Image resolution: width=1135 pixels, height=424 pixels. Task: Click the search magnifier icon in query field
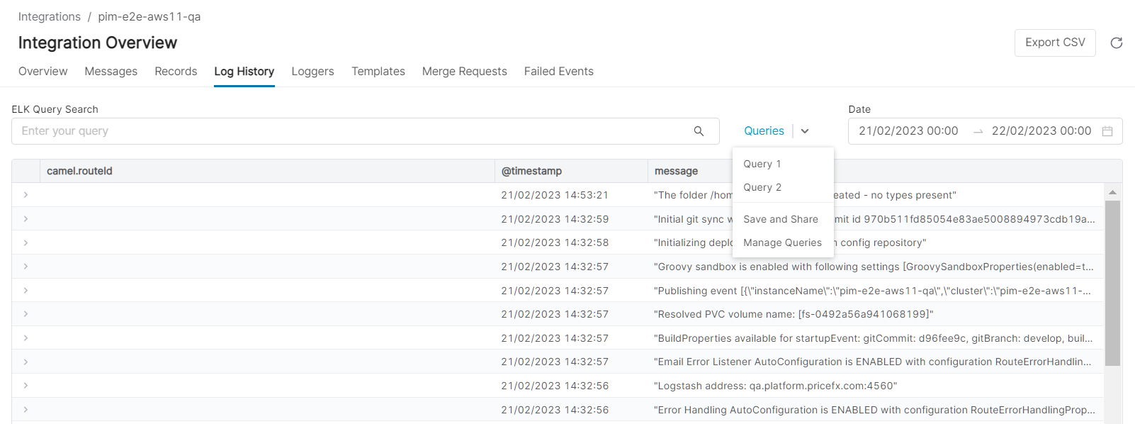699,131
